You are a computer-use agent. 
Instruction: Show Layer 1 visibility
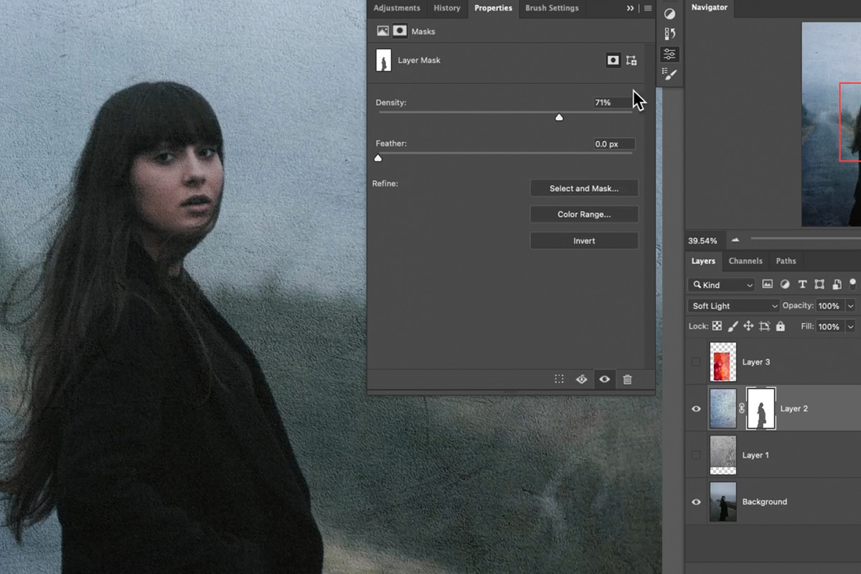pos(696,455)
